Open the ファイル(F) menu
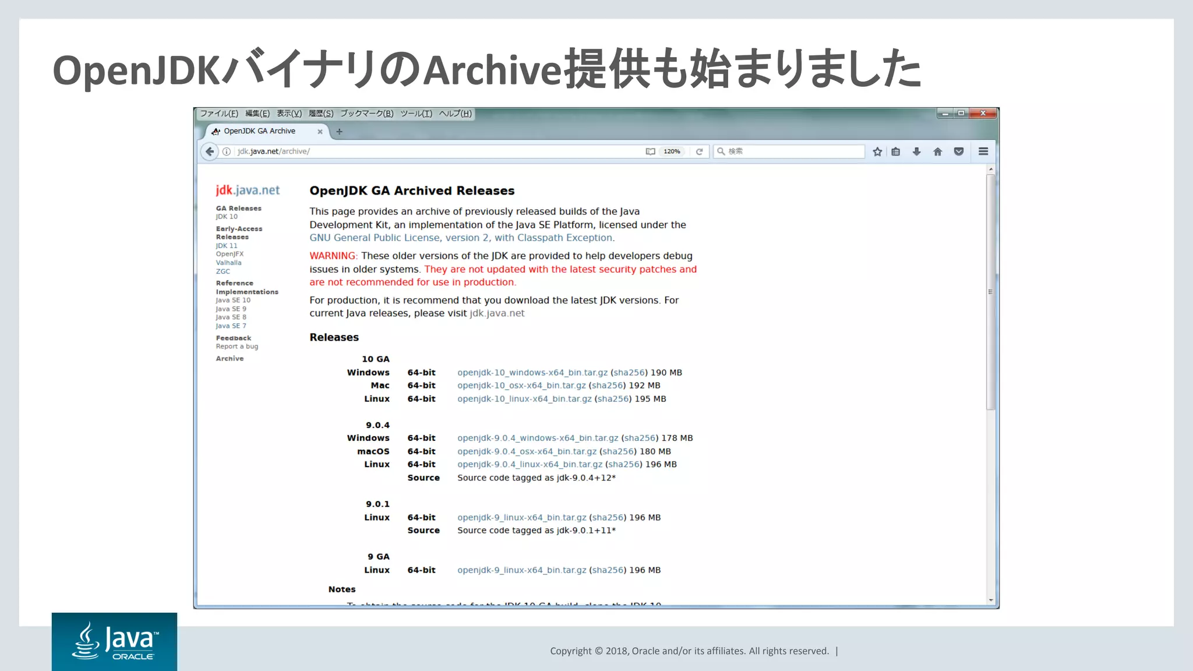 (219, 114)
